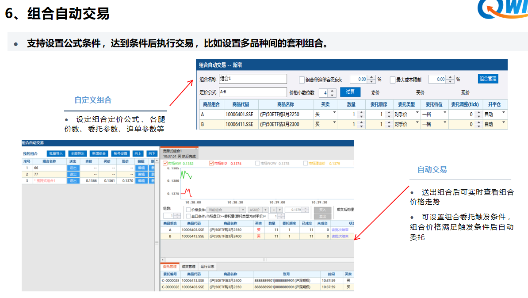The image size is (528, 298).
Task: Check the 最大成本限制 option
Action: 393,79
